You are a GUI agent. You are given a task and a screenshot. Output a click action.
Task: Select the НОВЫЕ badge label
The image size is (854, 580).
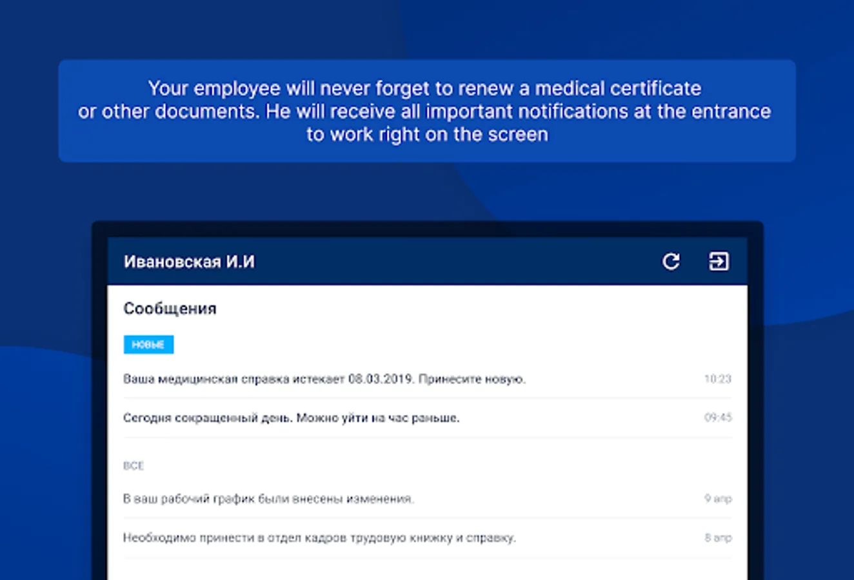coord(148,345)
